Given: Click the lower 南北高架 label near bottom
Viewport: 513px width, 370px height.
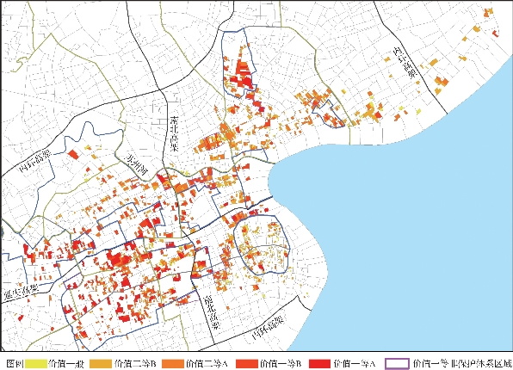Looking at the screenshot, I should (x=211, y=312).
